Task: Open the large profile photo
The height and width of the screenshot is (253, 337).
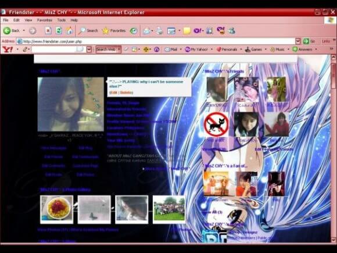Action: pyautogui.click(x=71, y=104)
